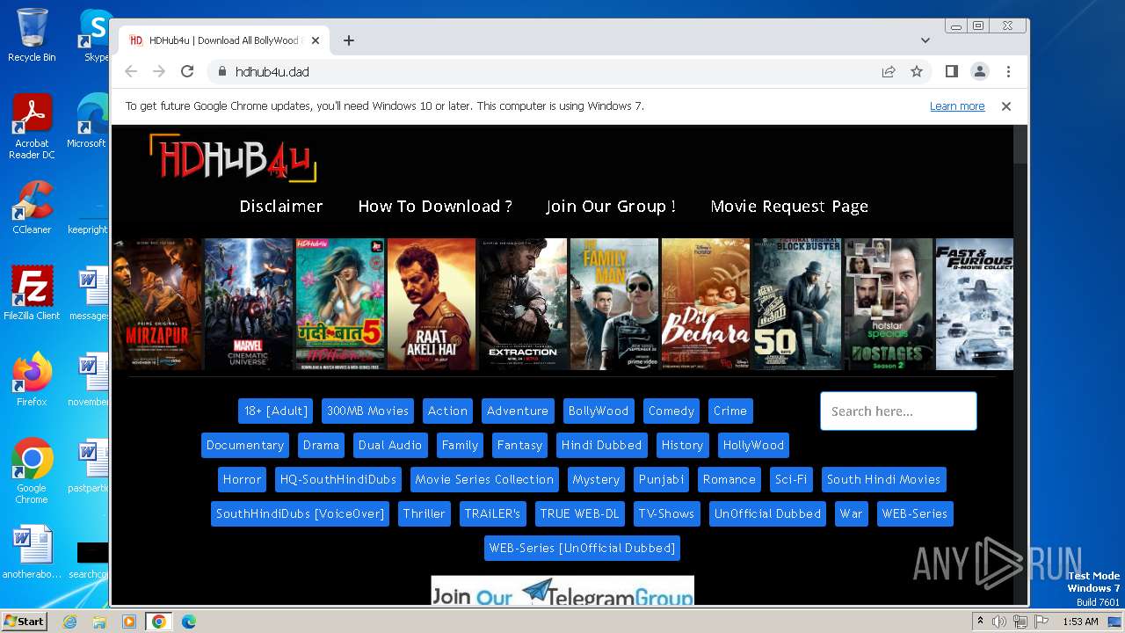Select Movie Series Collection category
Viewport: 1125px width, 633px height.
coord(484,479)
